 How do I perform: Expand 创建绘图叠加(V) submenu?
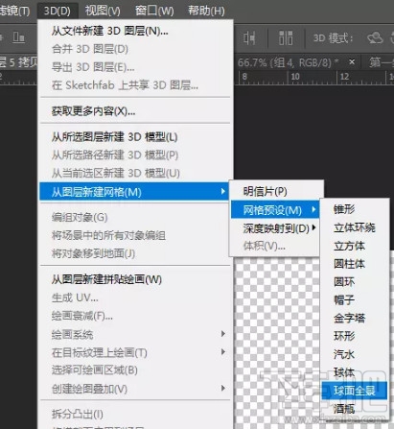(x=135, y=389)
